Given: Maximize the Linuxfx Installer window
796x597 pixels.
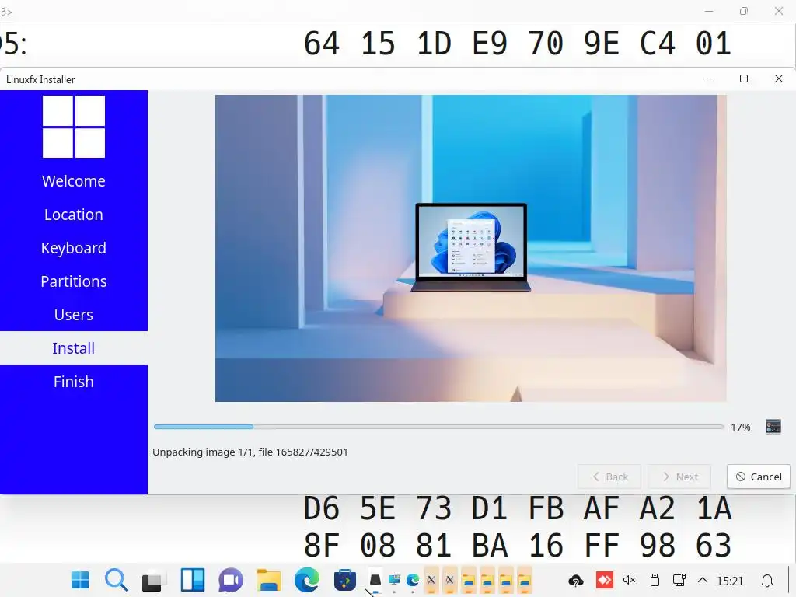Looking at the screenshot, I should pos(744,79).
